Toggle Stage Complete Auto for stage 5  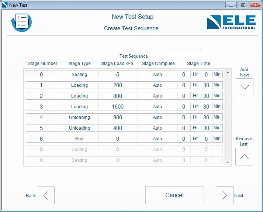click(x=158, y=128)
